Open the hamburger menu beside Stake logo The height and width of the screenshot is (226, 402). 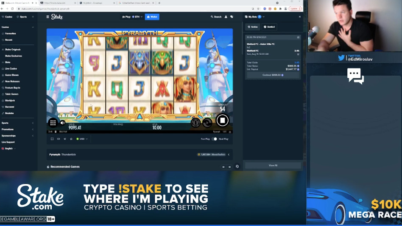(x=47, y=17)
